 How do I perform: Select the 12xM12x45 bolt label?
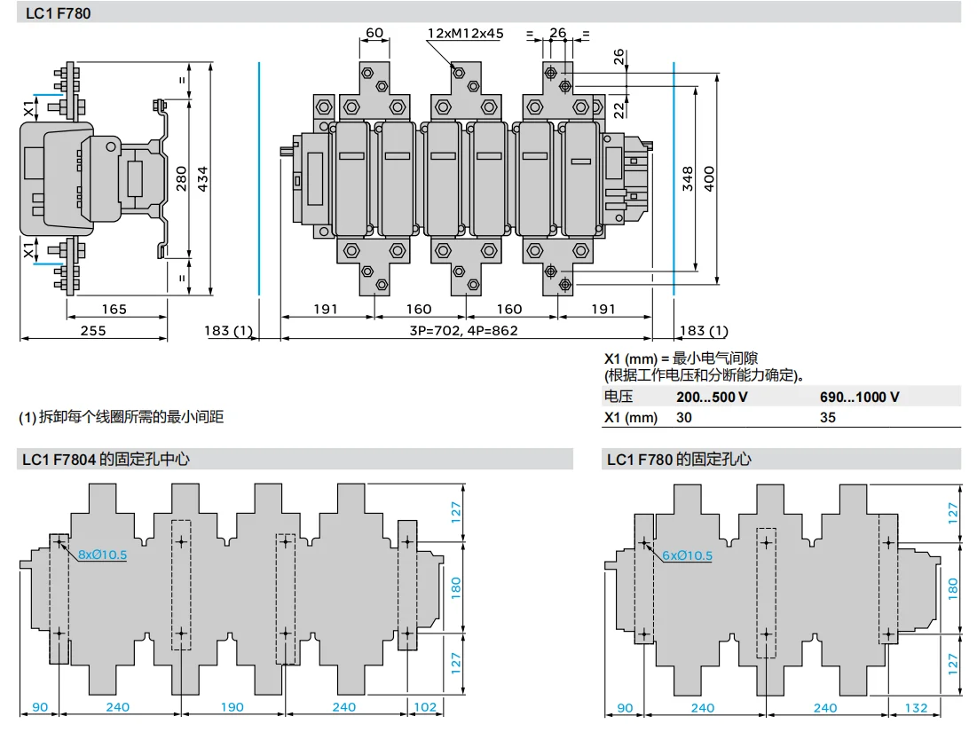[465, 33]
